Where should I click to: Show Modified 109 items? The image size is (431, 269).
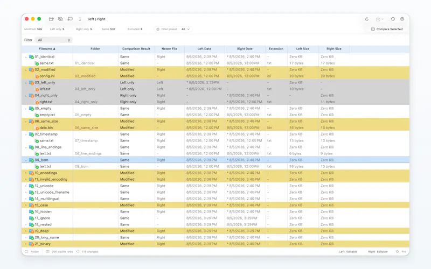33,29
